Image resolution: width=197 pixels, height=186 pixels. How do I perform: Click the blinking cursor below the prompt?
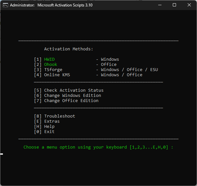pyautogui.click(x=2, y=154)
